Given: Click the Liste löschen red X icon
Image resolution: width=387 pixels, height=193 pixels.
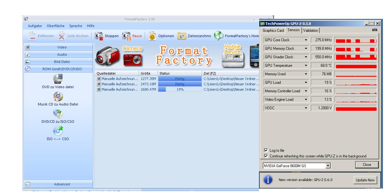Looking at the screenshot, I should pos(62,36).
